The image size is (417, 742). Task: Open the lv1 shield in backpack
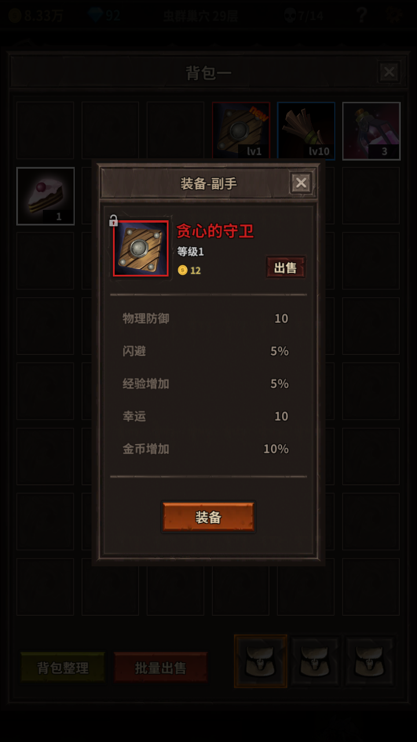241,131
